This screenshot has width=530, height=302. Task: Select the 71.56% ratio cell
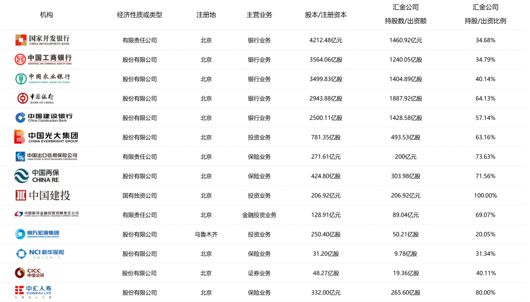(485, 176)
